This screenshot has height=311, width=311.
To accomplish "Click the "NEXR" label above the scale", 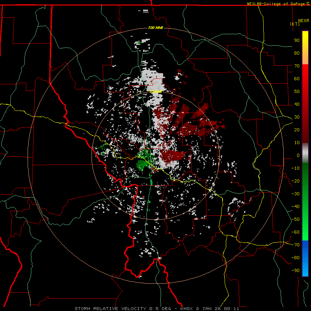I will coord(303,21).
